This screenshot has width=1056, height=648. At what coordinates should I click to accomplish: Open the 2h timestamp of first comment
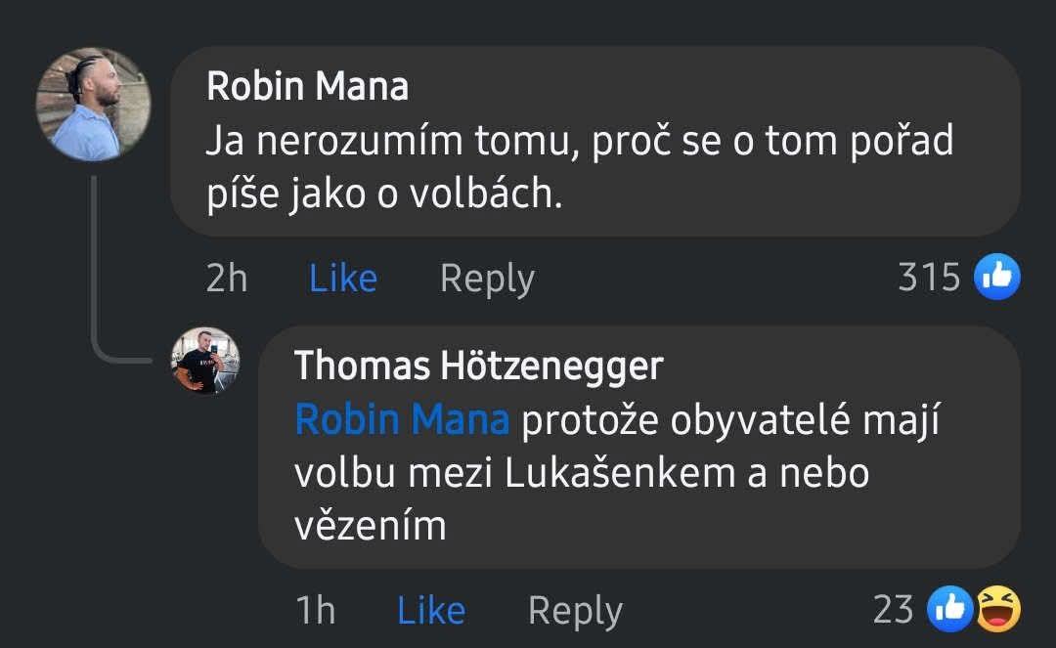[227, 279]
